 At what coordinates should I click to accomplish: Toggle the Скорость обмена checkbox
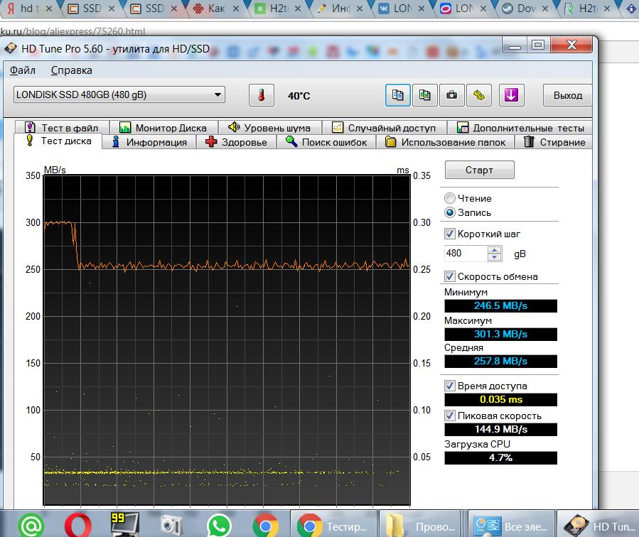[449, 276]
